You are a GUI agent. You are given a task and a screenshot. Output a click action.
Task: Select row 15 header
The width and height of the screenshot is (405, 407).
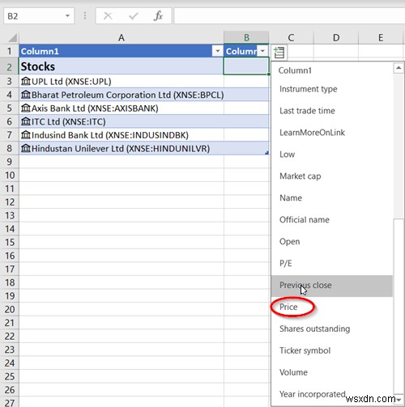tap(10, 242)
